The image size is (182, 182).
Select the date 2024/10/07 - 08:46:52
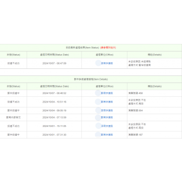(54, 93)
